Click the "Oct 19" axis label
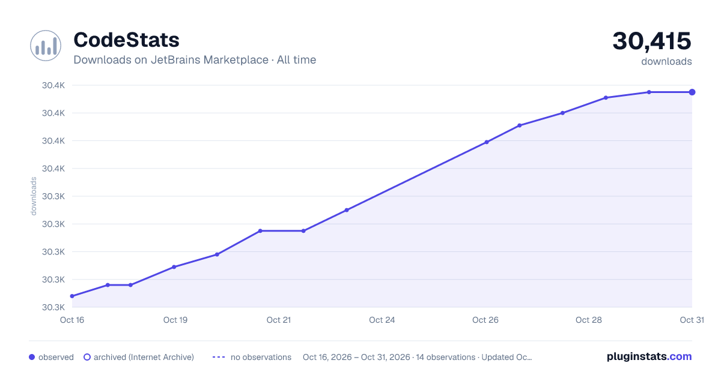 [x=175, y=320]
